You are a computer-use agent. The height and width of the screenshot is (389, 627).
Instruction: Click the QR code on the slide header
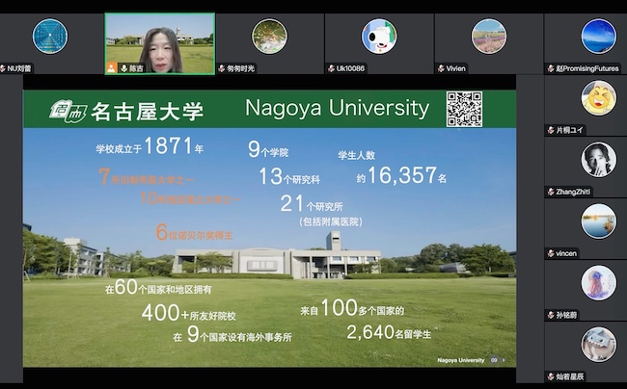464,109
